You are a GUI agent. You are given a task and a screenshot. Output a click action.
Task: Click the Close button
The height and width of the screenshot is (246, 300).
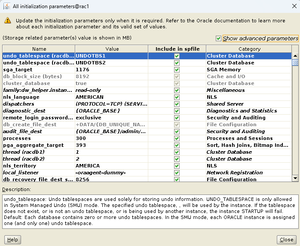(286, 240)
